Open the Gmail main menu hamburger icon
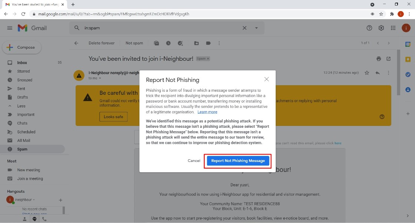415x223 pixels. (10, 28)
